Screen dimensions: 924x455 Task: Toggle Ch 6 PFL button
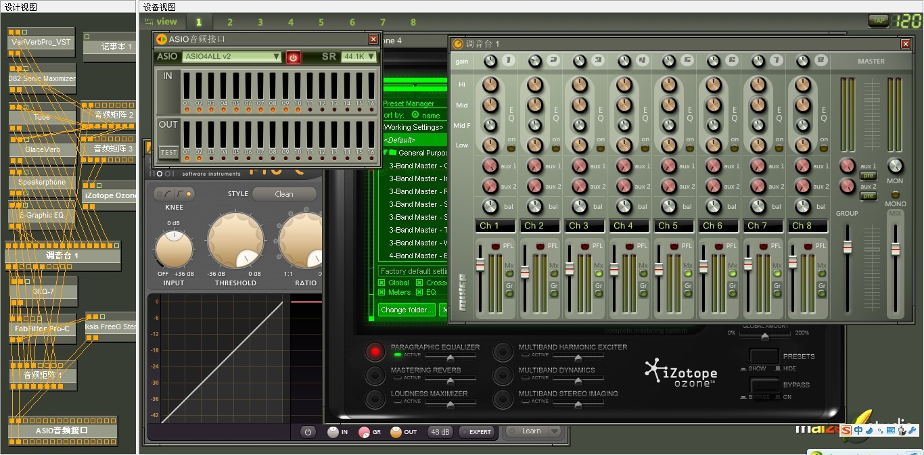719,246
